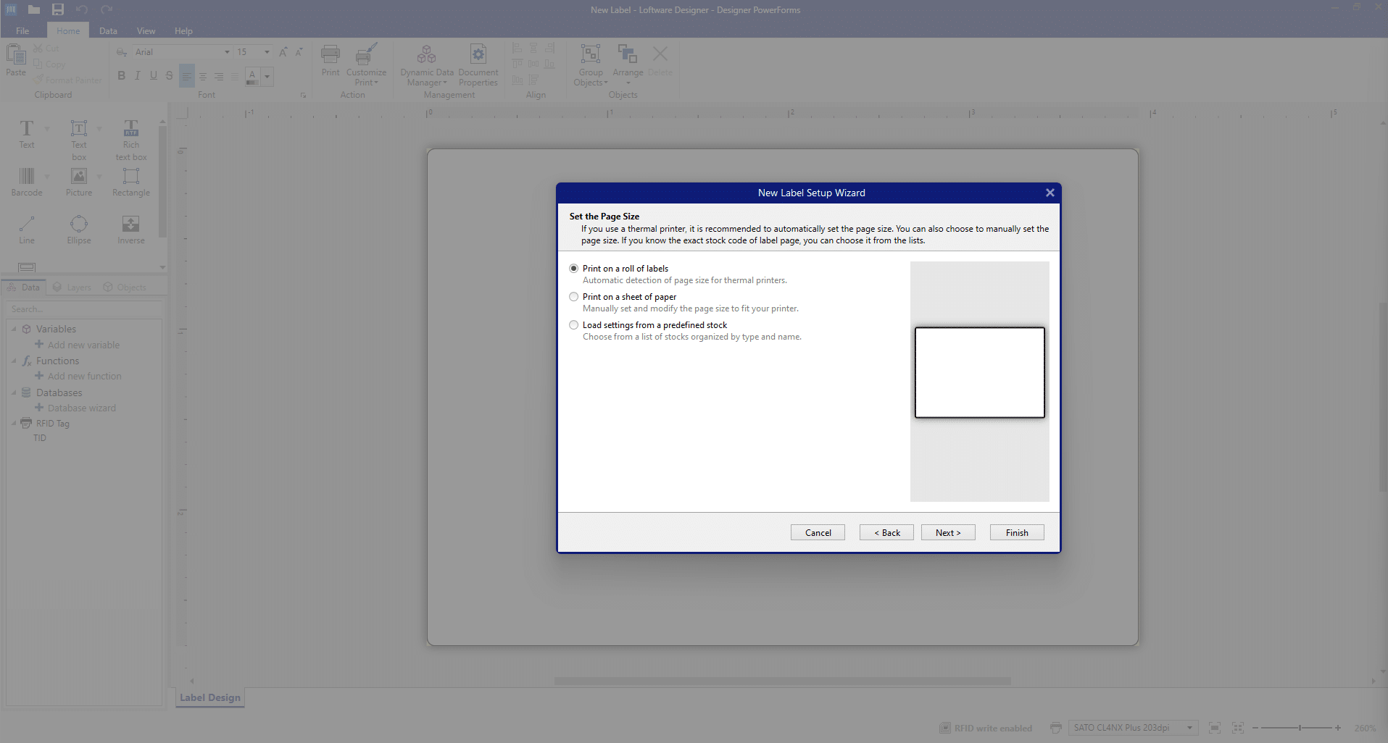Click the Inverse object tool
Viewport: 1388px width, 743px height.
[x=130, y=228]
